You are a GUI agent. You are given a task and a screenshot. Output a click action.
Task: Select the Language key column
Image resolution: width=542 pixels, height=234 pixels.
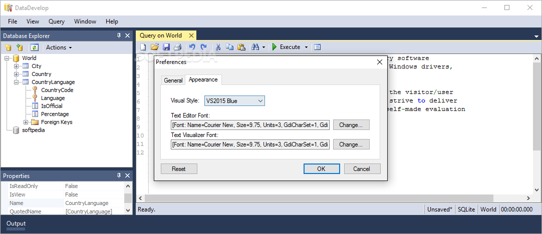[x=53, y=98]
